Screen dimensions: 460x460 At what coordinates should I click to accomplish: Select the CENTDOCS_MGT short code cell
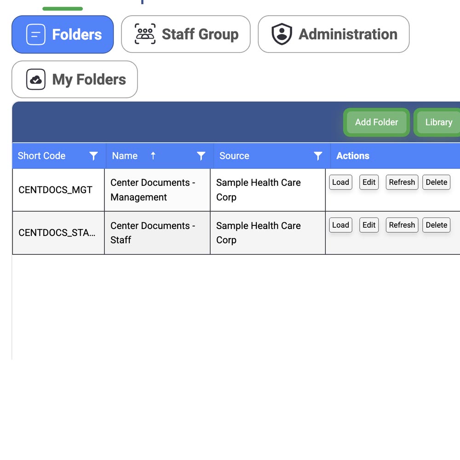tap(58, 190)
